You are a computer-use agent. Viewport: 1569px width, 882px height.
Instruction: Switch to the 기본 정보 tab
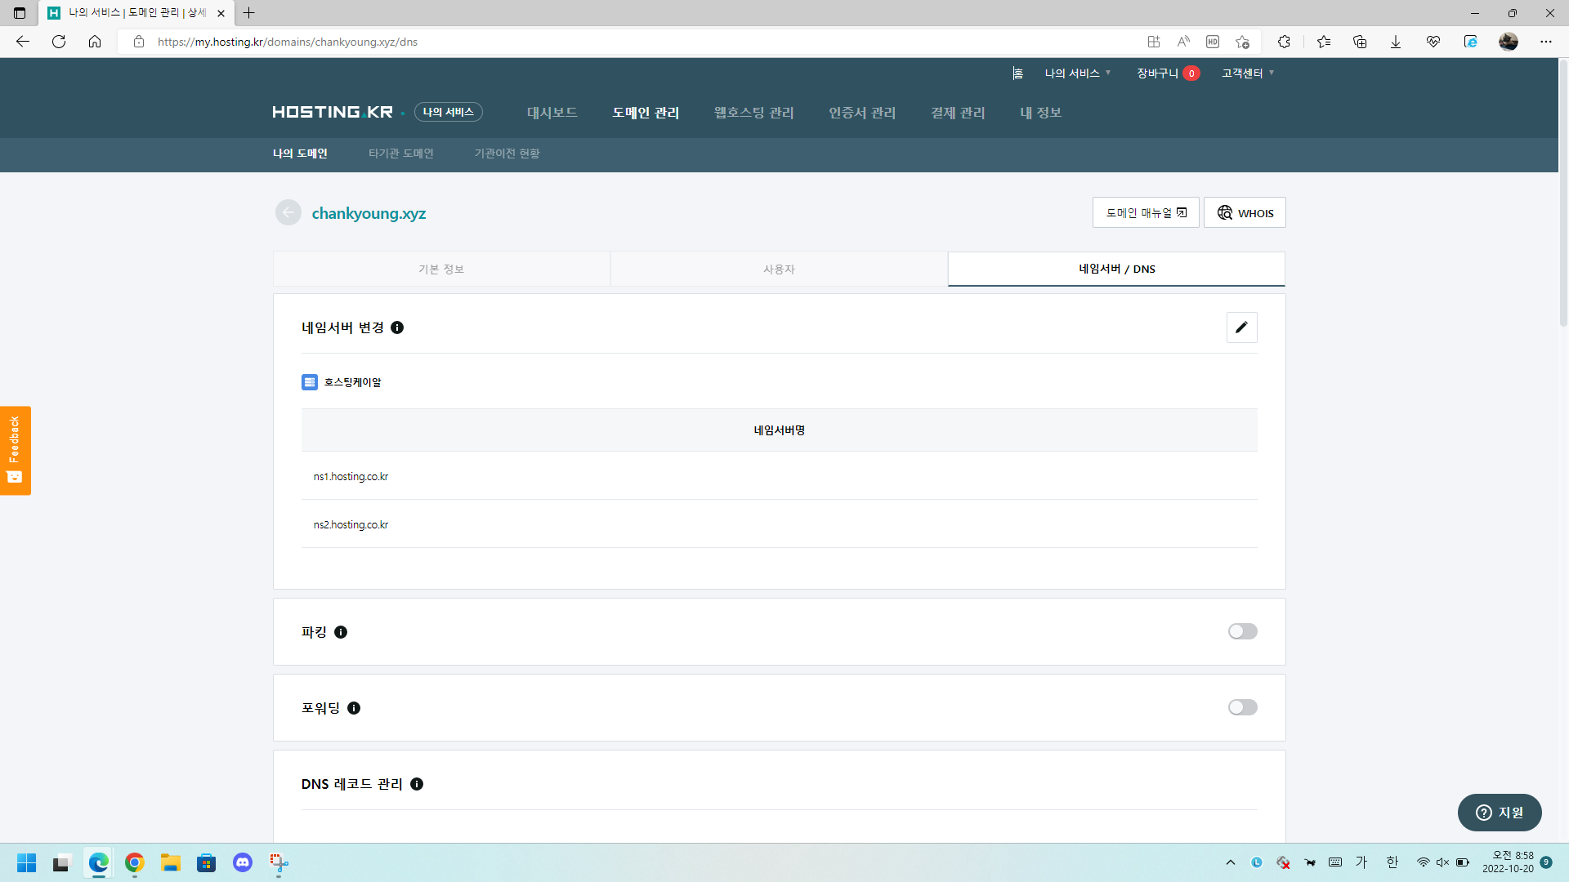[441, 269]
